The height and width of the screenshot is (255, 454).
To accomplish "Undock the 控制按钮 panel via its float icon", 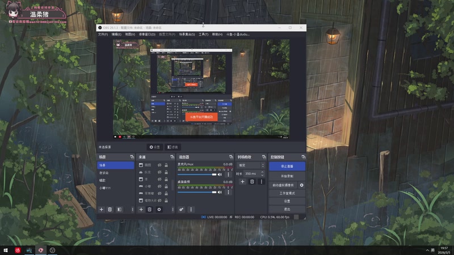I will tap(303, 157).
